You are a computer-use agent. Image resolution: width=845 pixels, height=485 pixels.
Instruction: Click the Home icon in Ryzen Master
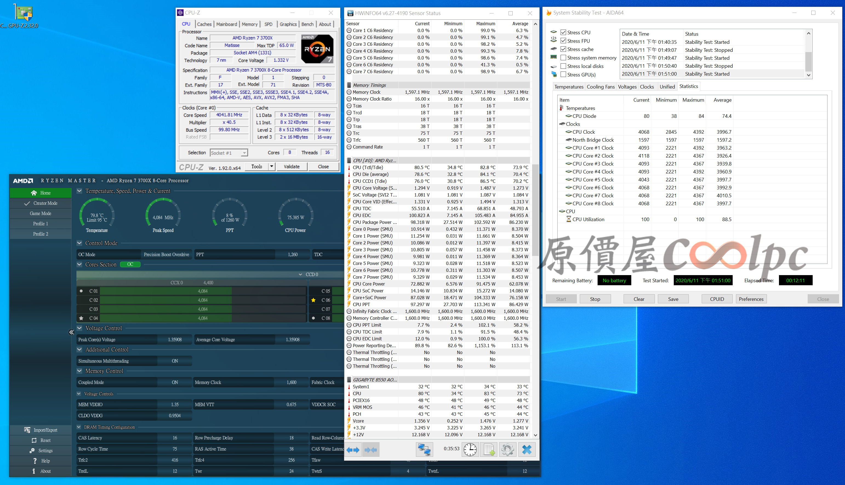pos(34,193)
